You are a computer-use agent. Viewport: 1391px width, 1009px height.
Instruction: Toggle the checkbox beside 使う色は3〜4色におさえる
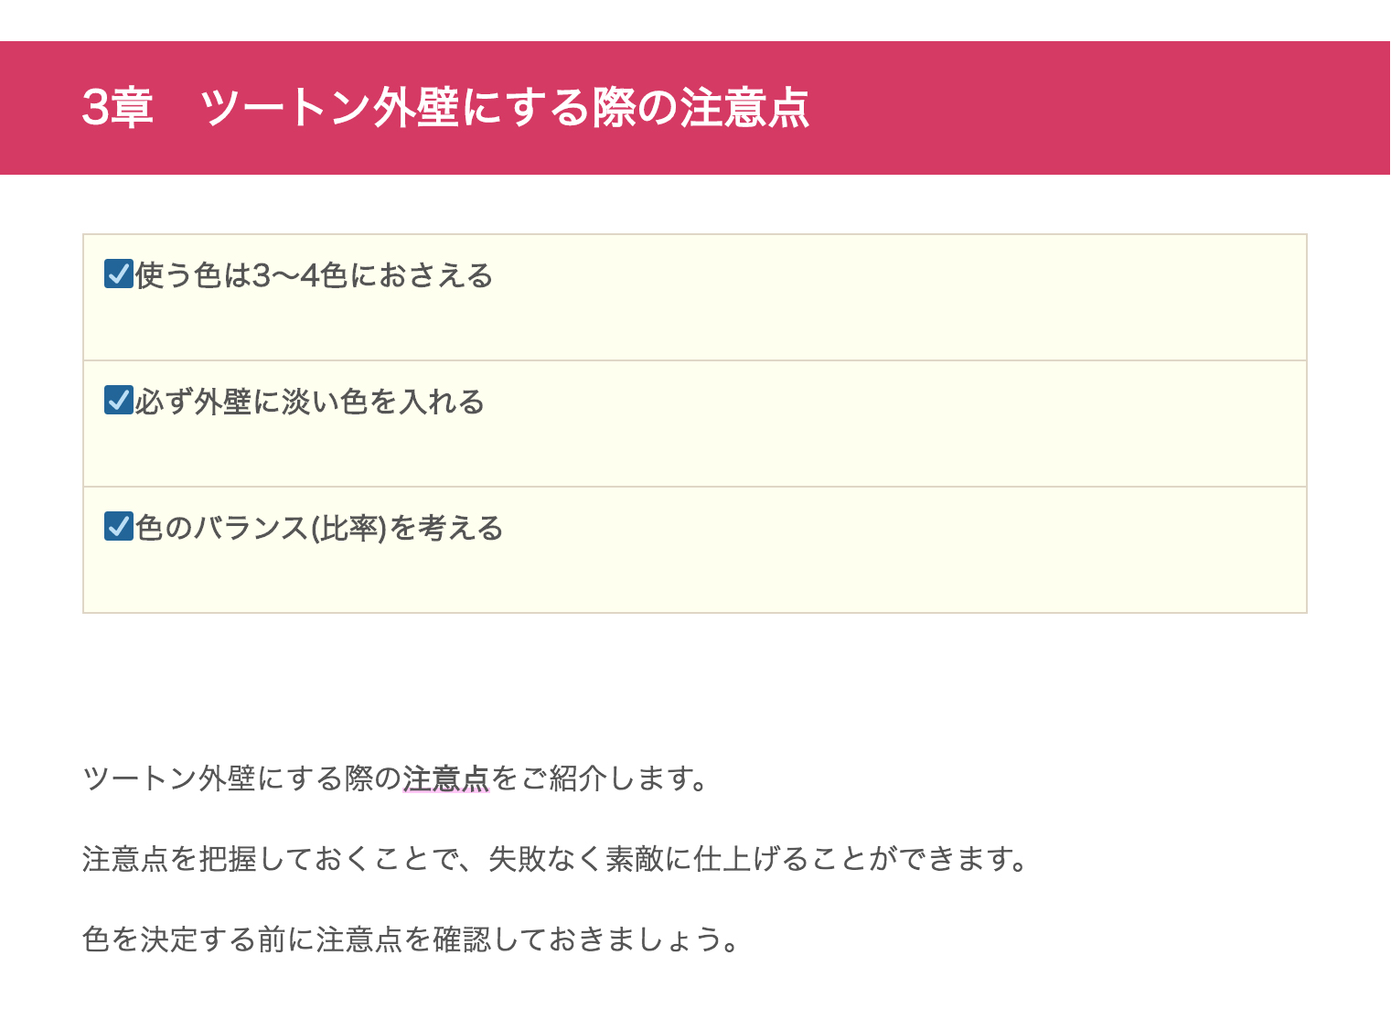point(119,274)
